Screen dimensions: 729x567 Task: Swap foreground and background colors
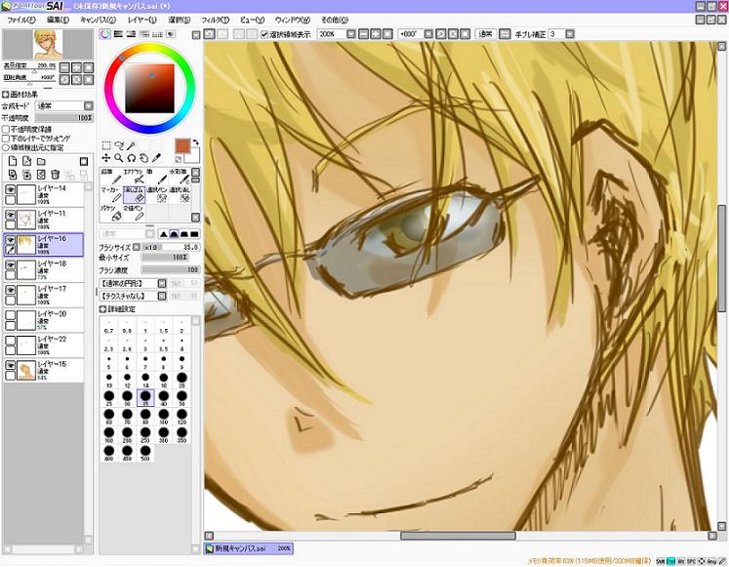(x=196, y=142)
